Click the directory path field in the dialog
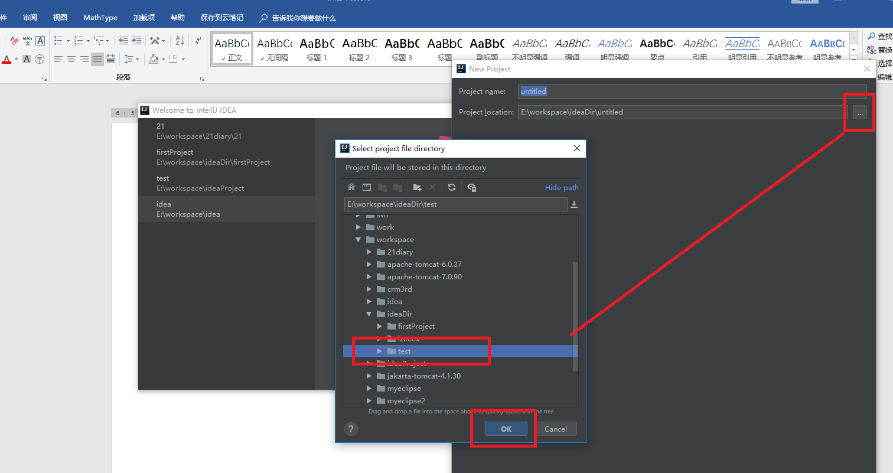This screenshot has width=893, height=473. pyautogui.click(x=456, y=204)
